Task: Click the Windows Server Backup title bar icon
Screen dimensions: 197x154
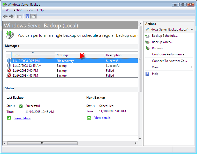Action: coord(5,5)
